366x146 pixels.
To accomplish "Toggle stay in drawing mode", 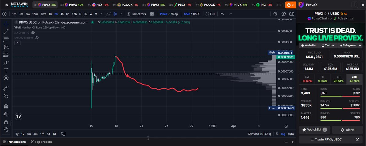I will coord(6,114).
